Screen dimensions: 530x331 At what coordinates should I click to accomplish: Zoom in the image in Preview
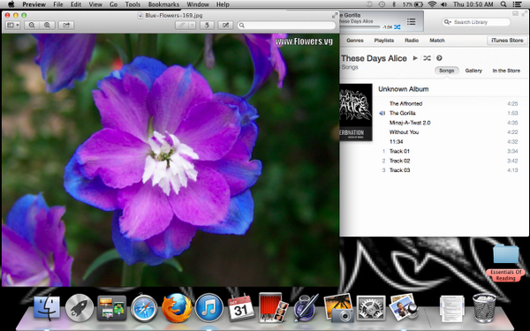coord(47,25)
